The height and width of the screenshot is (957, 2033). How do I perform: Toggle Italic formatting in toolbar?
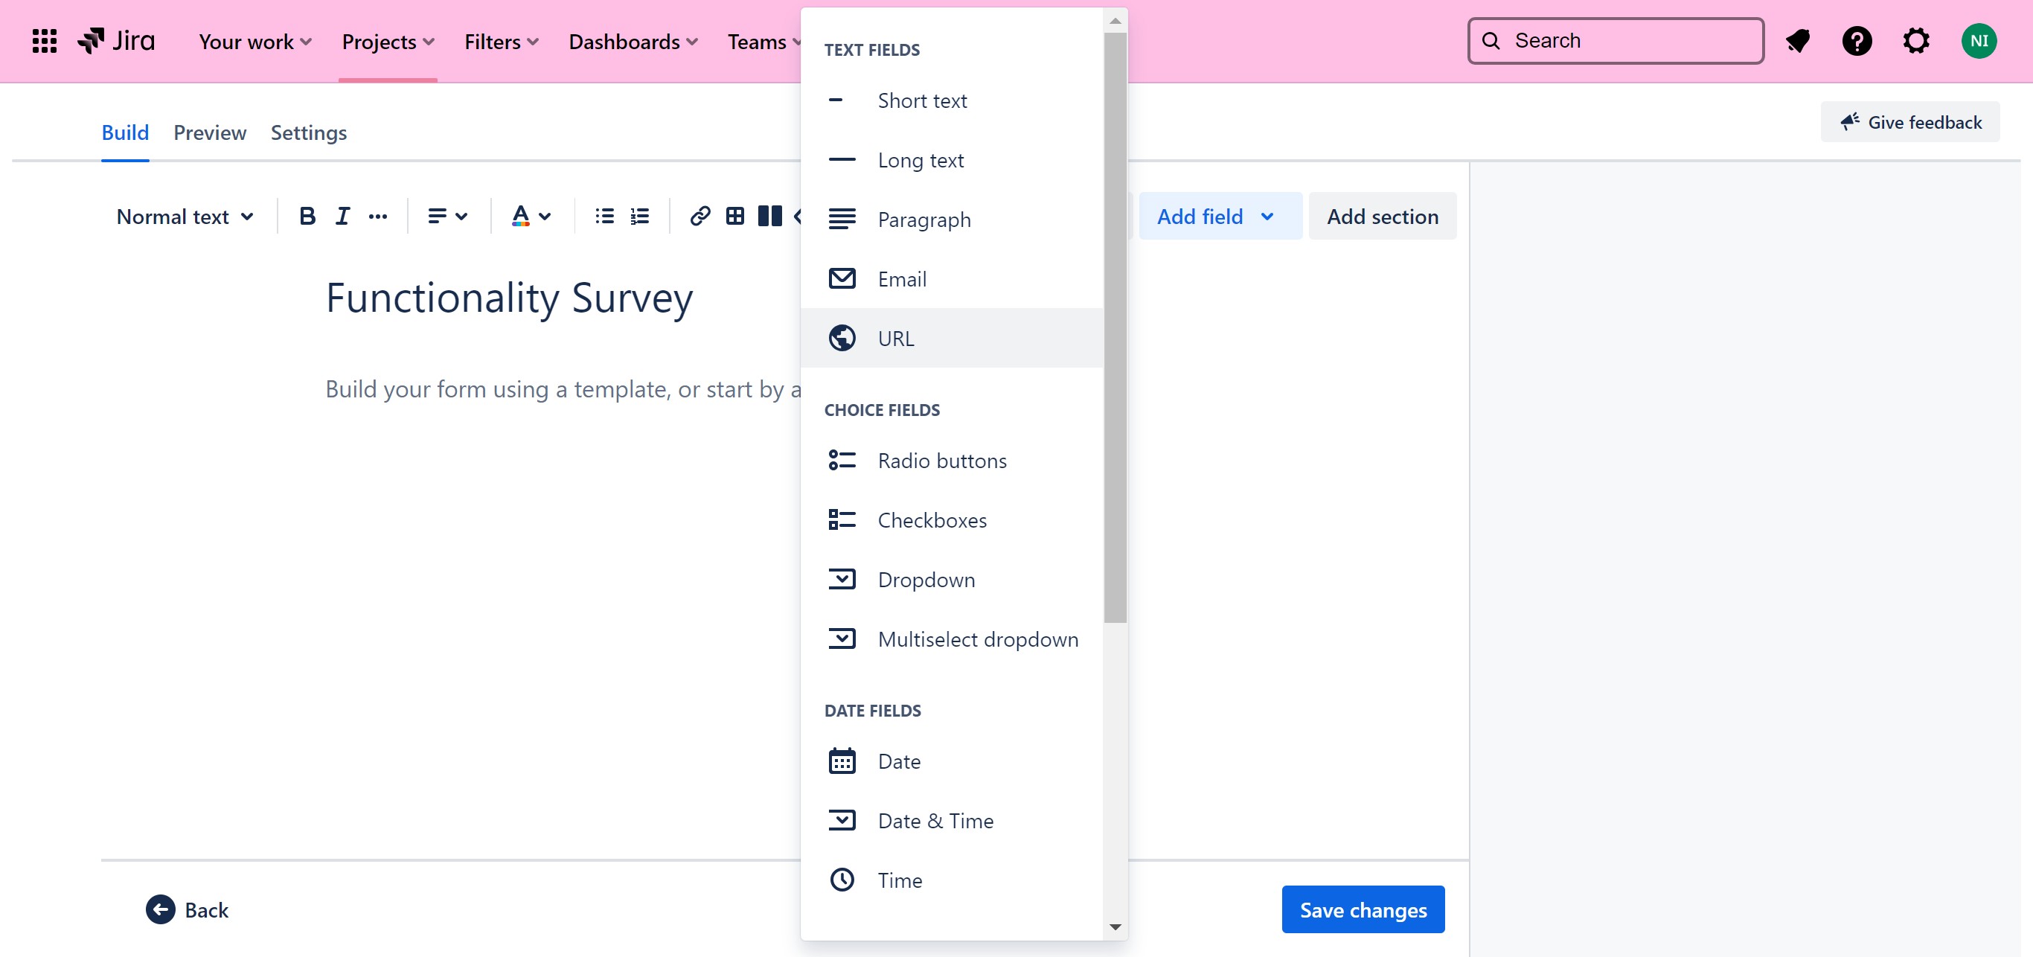pyautogui.click(x=342, y=216)
